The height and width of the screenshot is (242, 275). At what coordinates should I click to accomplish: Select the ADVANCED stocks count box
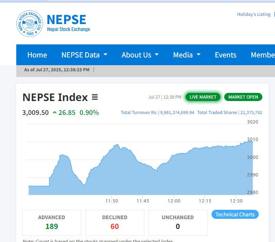pos(52,222)
